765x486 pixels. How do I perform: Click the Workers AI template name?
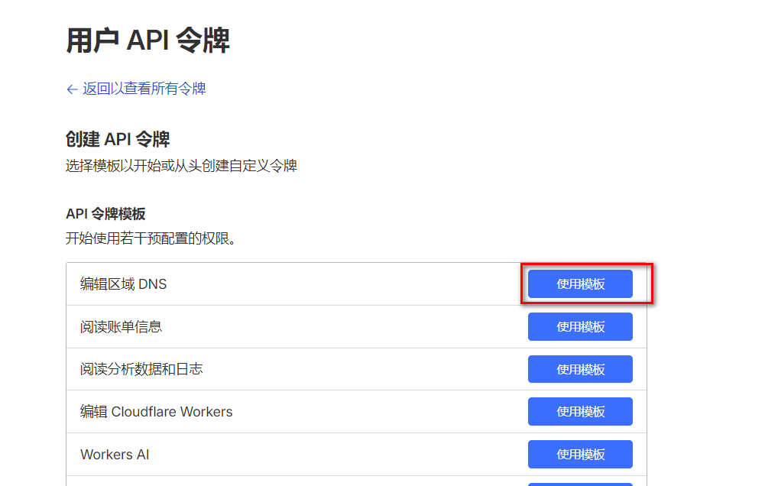(115, 455)
